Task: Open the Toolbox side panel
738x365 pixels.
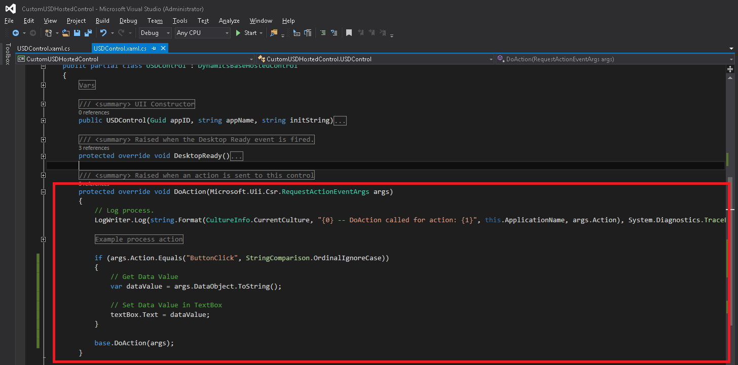Action: (8, 54)
